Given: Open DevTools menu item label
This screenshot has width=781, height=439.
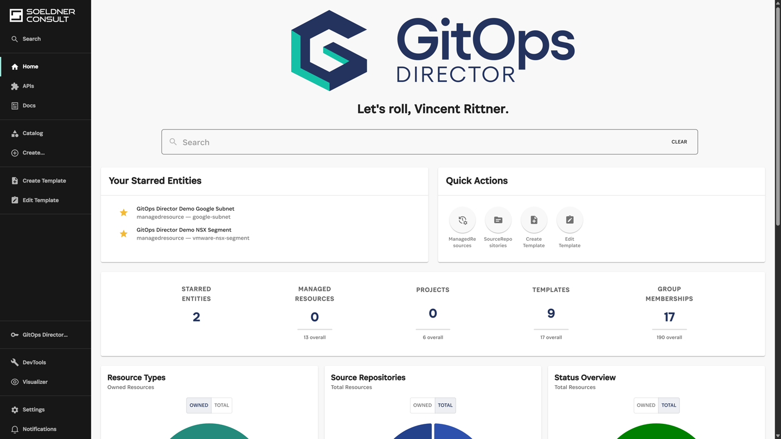Looking at the screenshot, I should coord(34,363).
